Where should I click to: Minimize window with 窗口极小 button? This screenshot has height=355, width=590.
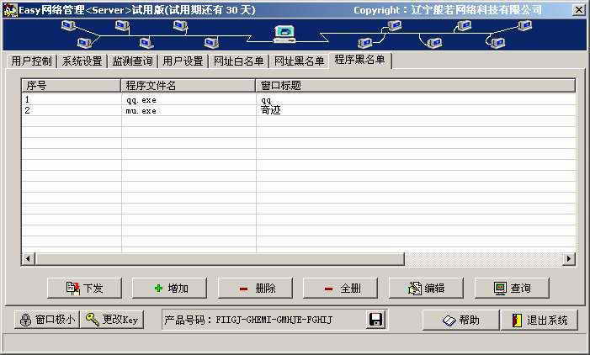47,320
